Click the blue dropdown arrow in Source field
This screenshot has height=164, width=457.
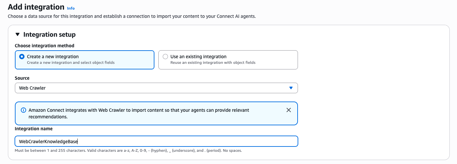coord(291,88)
